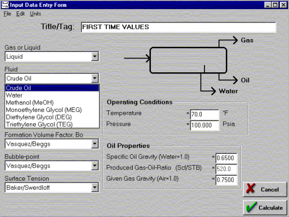This screenshot has width=289, height=217.
Task: Select Water from the fluid list
Action: click(52, 95)
